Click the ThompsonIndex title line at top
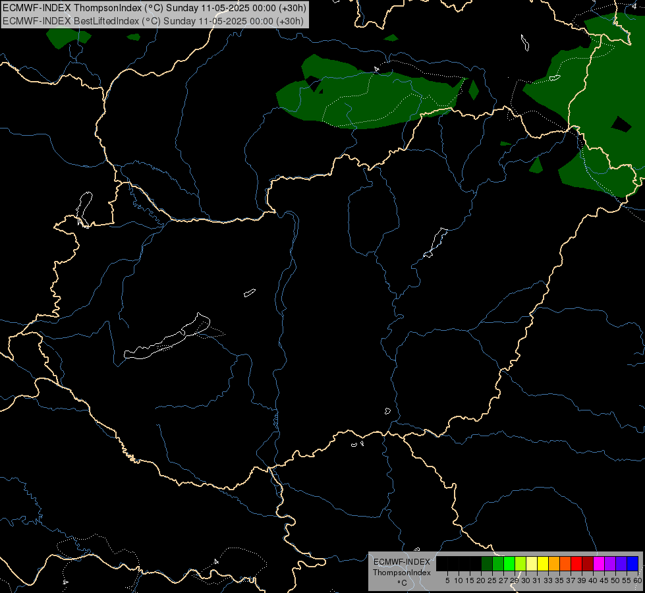Image resolution: width=645 pixels, height=593 pixels. (x=154, y=8)
